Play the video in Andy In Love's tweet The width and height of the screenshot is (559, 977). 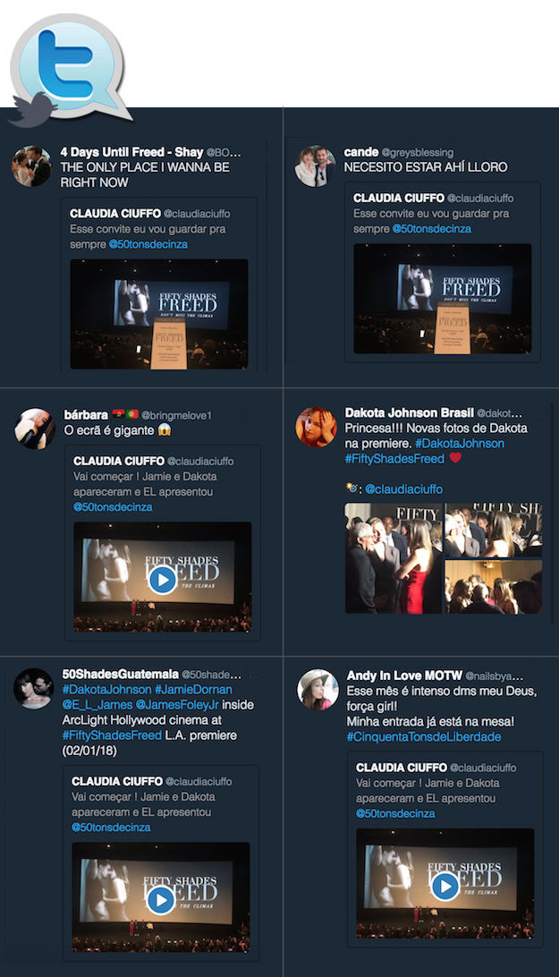click(445, 886)
